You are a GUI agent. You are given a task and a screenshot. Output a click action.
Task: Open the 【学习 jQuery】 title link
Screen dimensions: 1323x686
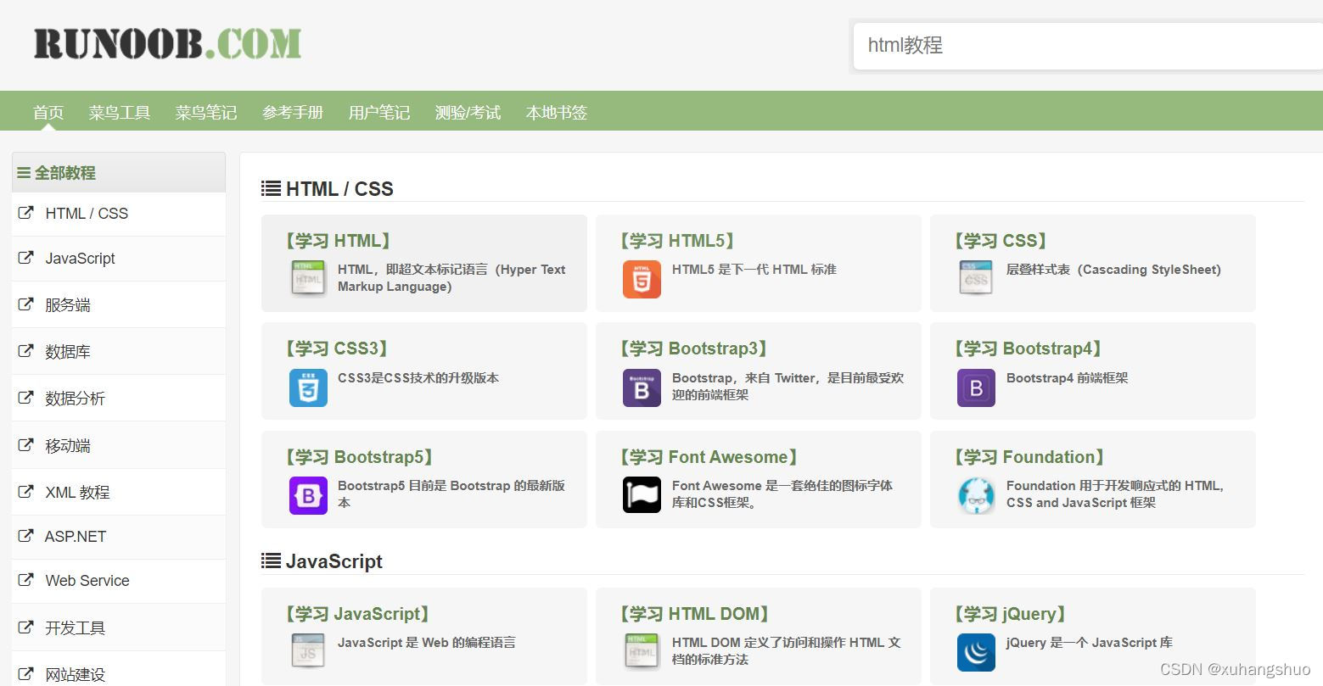click(x=1010, y=614)
